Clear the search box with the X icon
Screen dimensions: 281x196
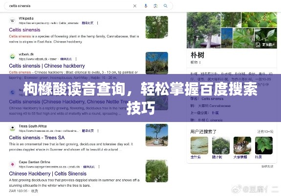click(135, 6)
